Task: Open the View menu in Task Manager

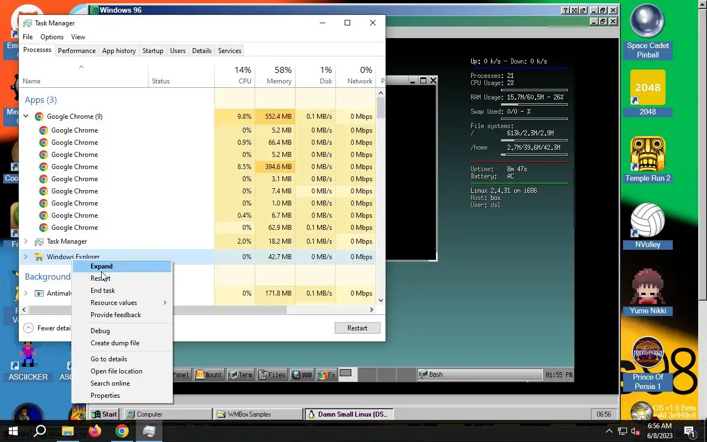Action: (78, 37)
